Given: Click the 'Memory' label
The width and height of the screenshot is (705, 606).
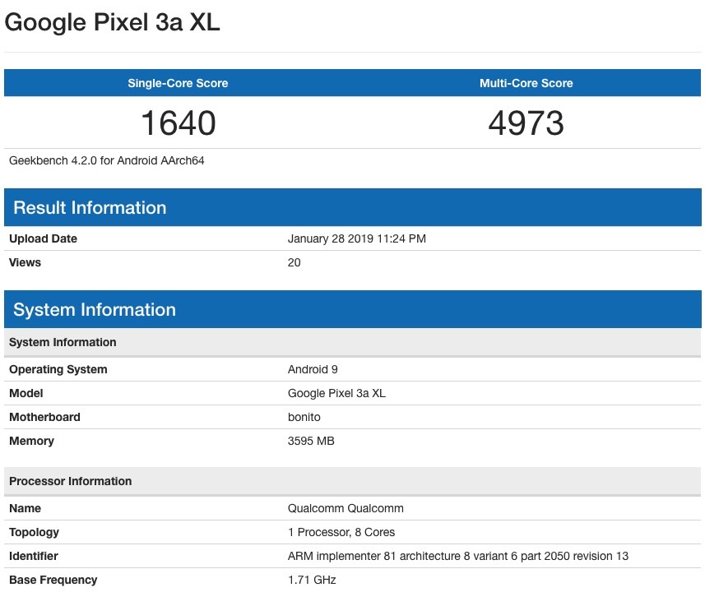Looking at the screenshot, I should (x=31, y=441).
